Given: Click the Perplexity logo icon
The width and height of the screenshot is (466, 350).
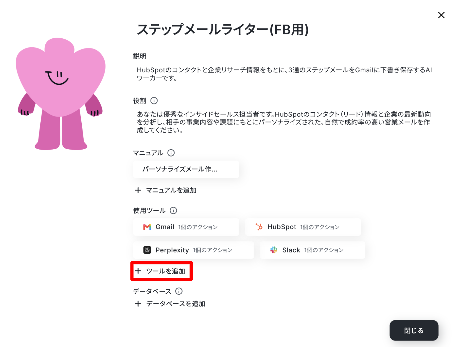Looking at the screenshot, I should [147, 250].
